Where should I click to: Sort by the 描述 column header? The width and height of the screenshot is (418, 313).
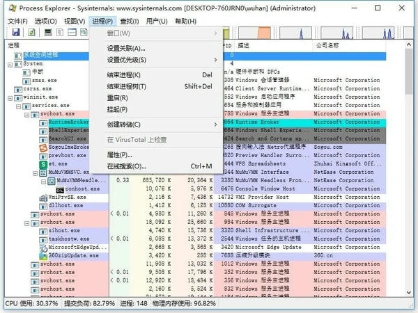click(274, 45)
